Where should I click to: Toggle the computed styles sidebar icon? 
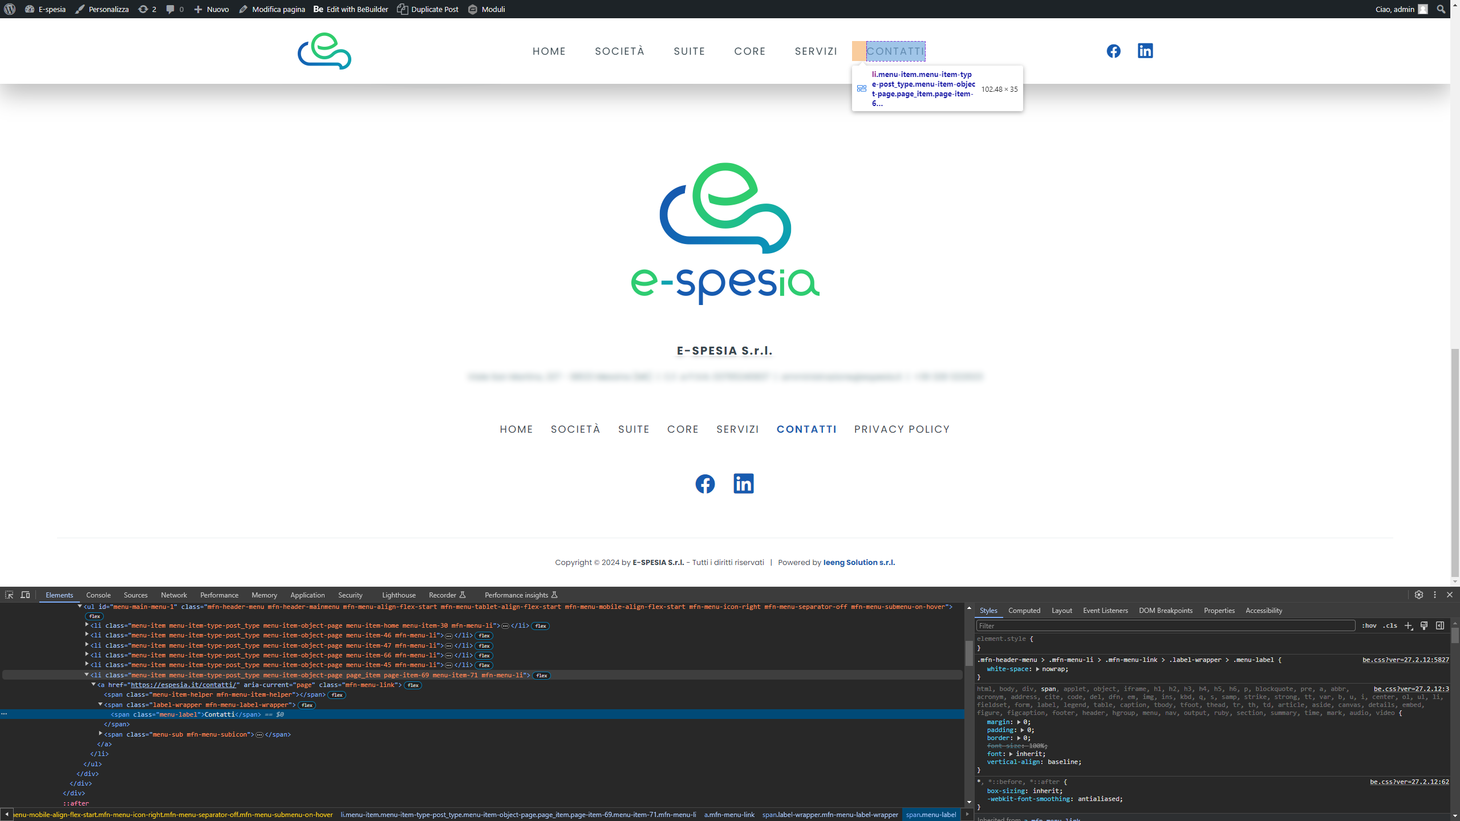point(1440,625)
